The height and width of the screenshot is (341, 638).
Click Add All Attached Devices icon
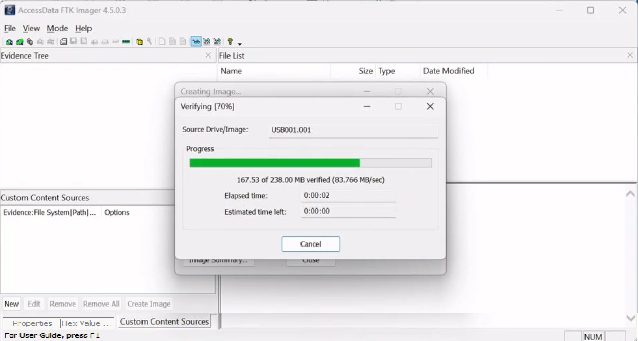pyautogui.click(x=20, y=42)
